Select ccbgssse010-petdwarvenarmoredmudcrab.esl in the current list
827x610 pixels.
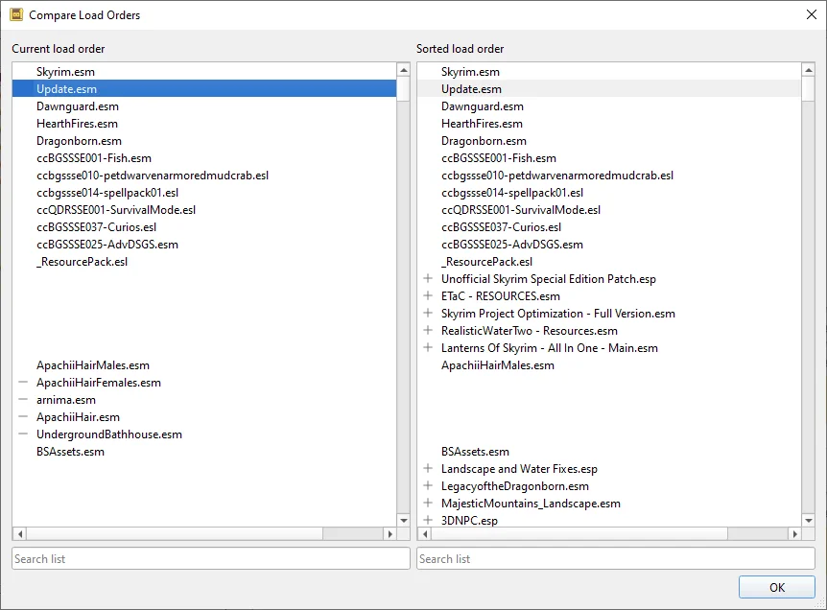click(x=204, y=175)
